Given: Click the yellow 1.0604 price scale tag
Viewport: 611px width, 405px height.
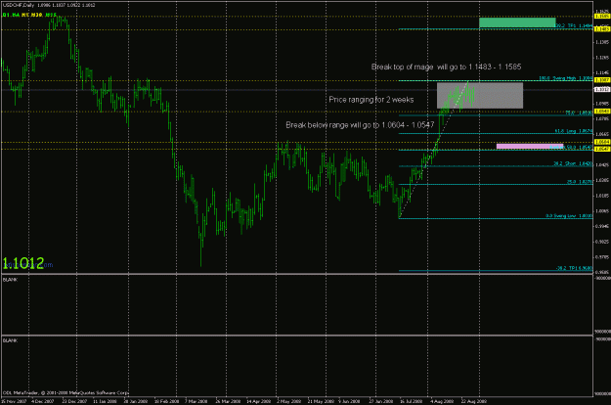Looking at the screenshot, I should point(602,142).
